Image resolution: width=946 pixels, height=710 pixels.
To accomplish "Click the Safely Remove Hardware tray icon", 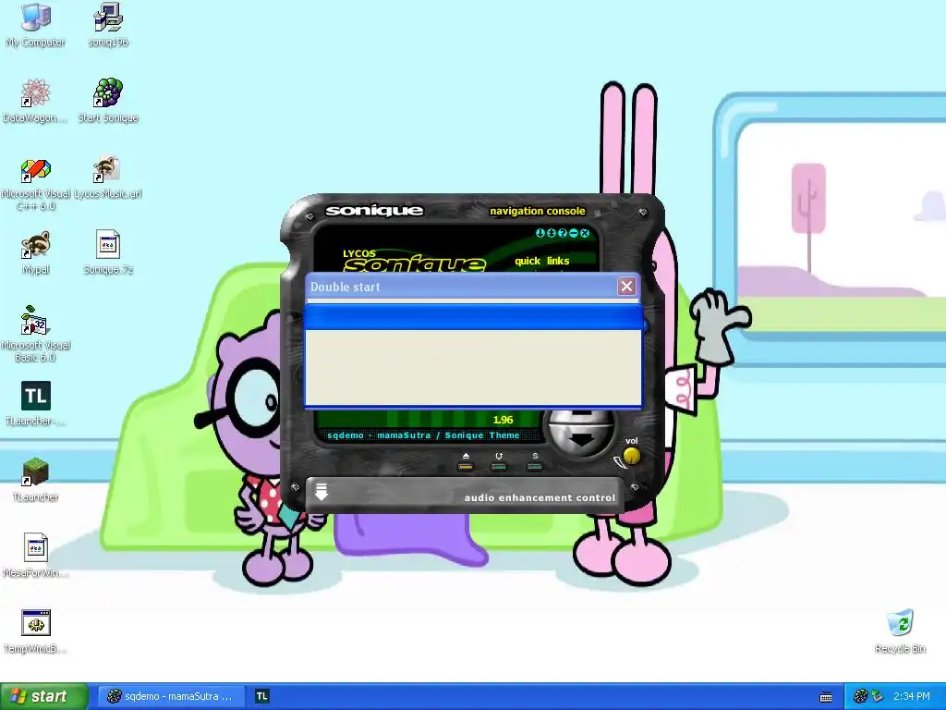I will click(878, 696).
